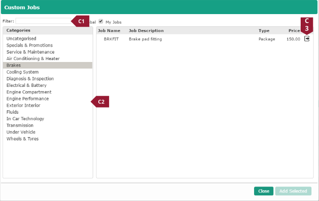
Task: Select Service & Maintenance category
Action: pos(30,52)
